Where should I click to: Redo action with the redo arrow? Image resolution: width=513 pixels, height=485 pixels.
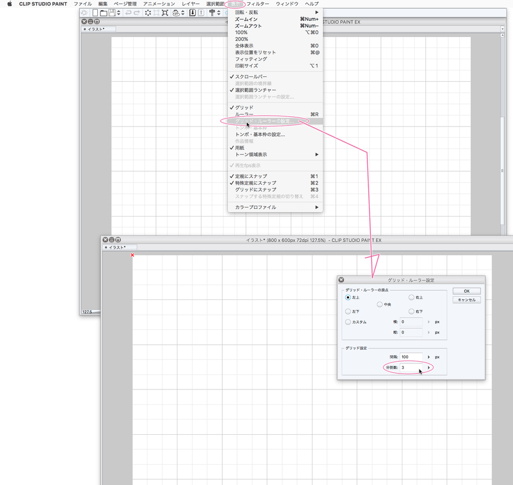(x=137, y=13)
